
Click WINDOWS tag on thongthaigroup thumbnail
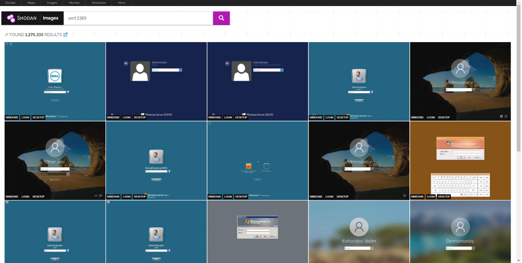pos(113,197)
